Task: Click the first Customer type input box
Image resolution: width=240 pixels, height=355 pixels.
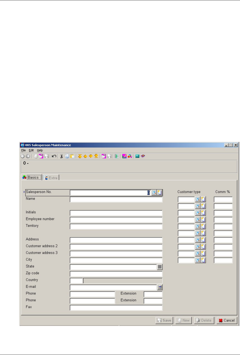Action: click(186, 199)
